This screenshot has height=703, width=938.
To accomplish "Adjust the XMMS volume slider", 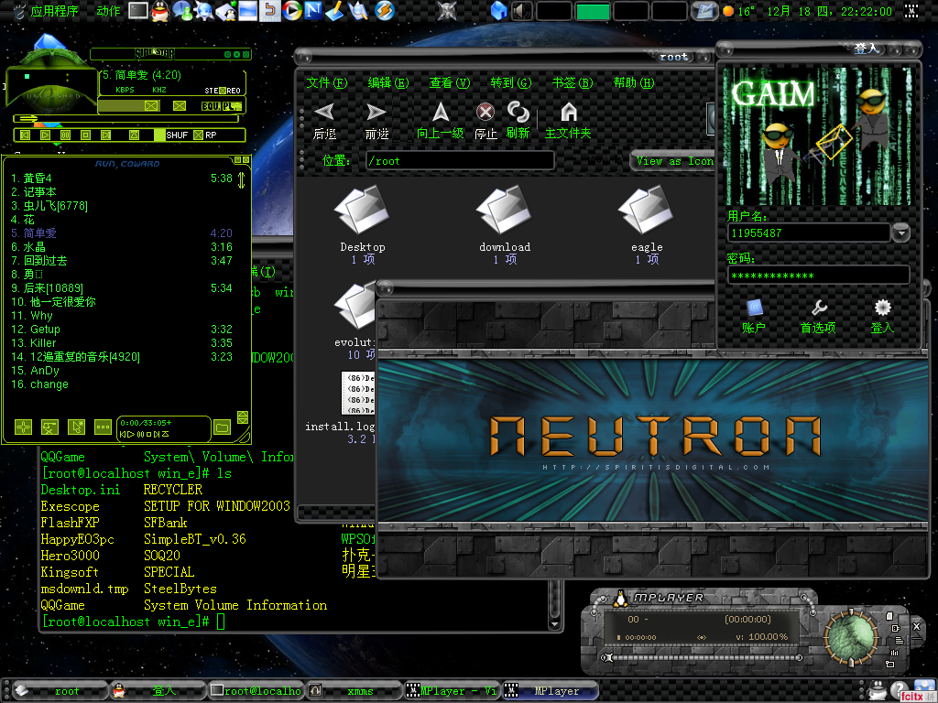I will [x=128, y=106].
